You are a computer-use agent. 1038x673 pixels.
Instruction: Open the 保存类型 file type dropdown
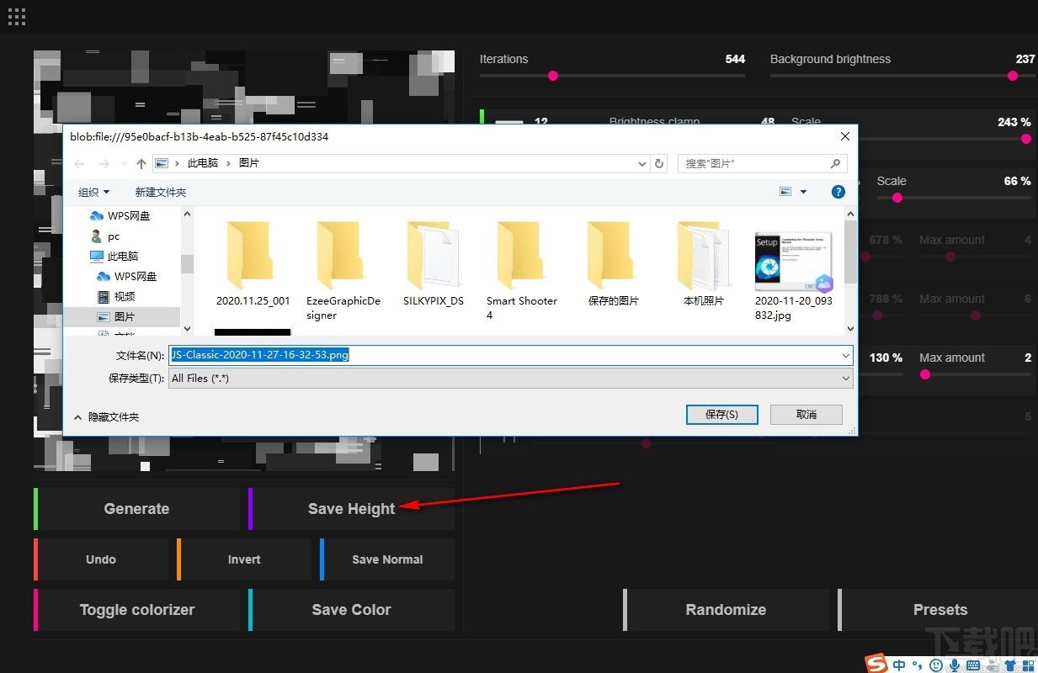[x=846, y=379]
